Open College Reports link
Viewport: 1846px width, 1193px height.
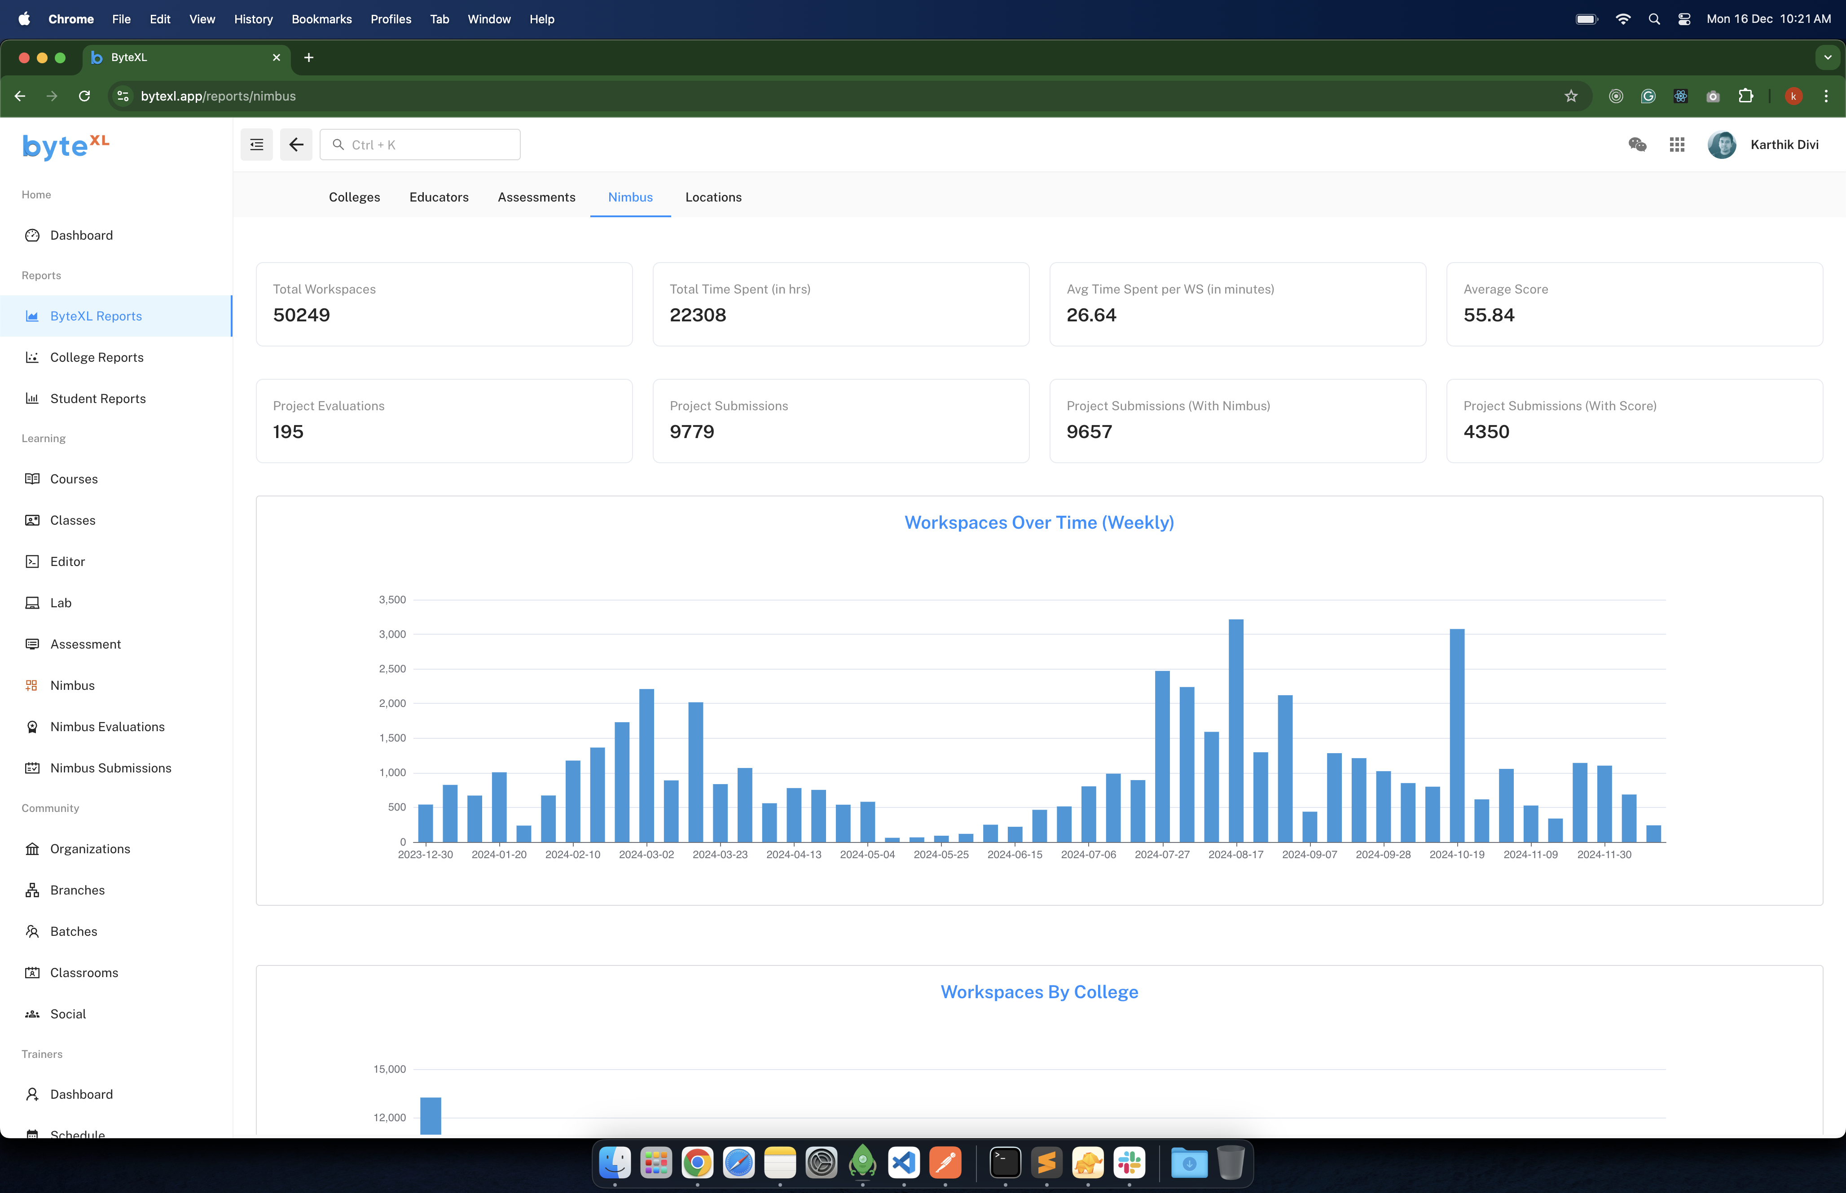[97, 357]
